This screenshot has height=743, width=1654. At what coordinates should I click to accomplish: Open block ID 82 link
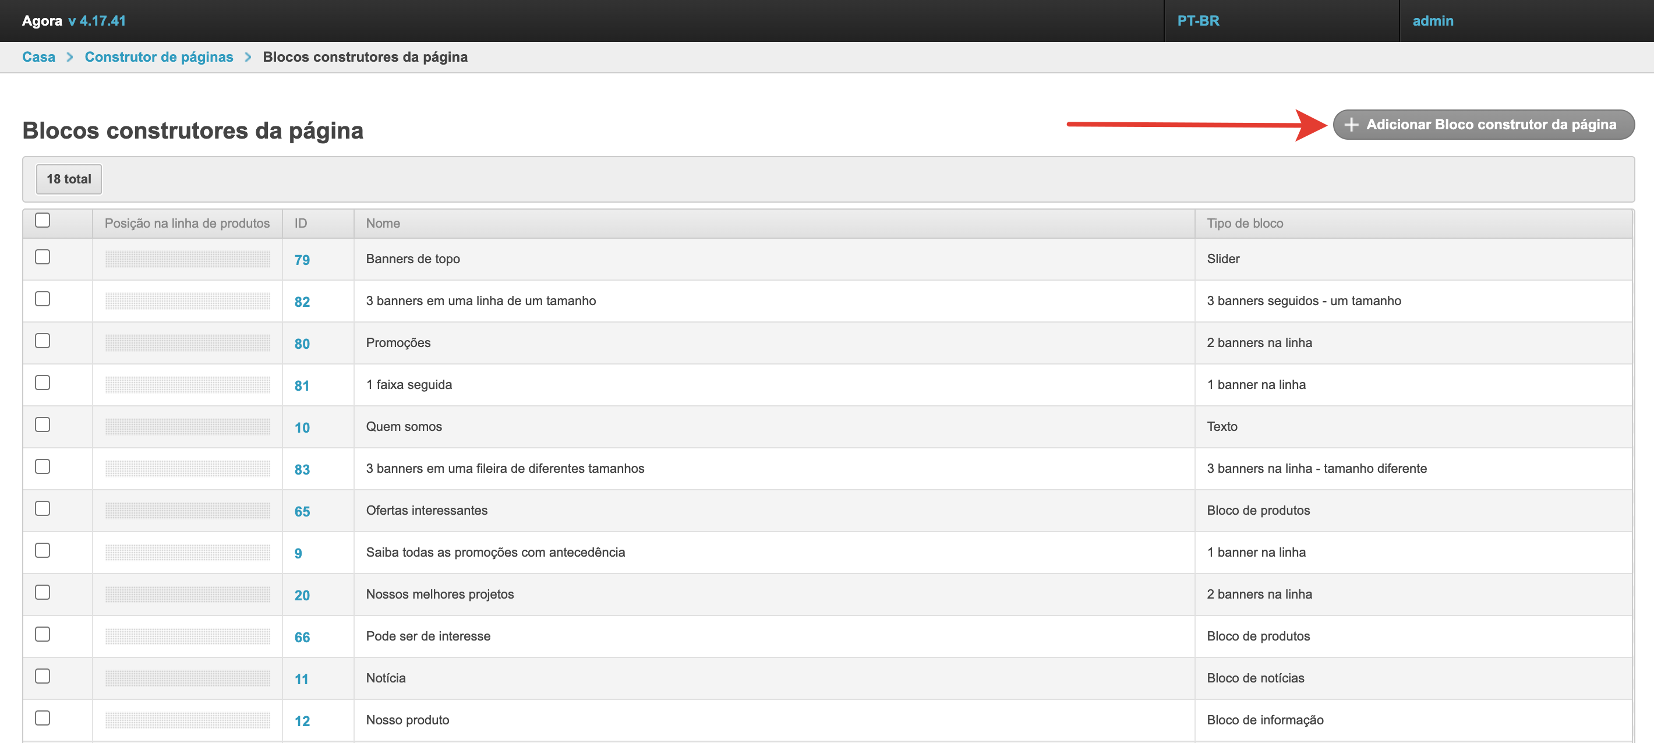pyautogui.click(x=302, y=302)
